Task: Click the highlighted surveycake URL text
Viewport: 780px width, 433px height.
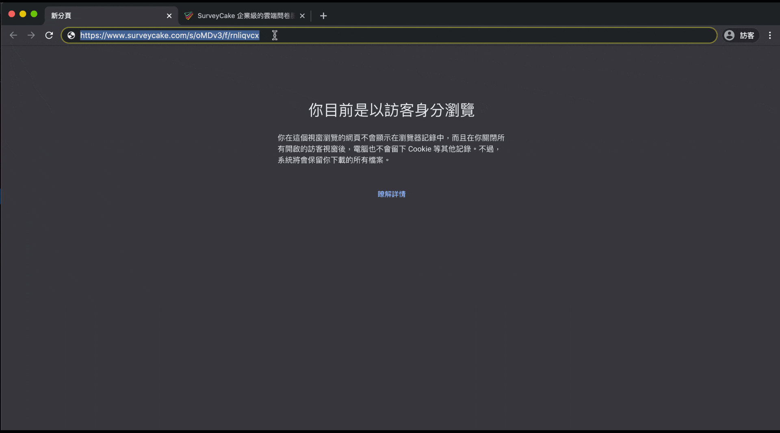Action: (x=169, y=35)
